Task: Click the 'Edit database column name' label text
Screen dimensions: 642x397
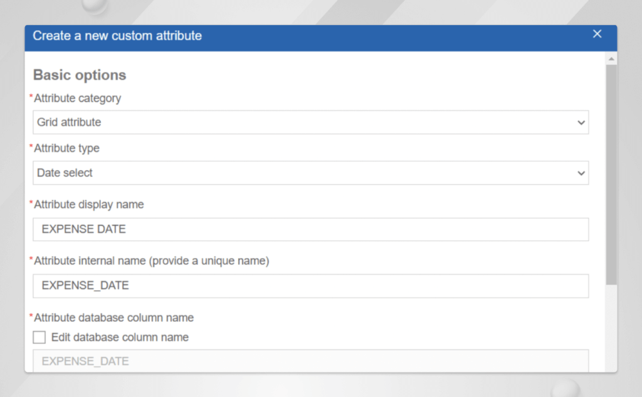Action: point(120,338)
